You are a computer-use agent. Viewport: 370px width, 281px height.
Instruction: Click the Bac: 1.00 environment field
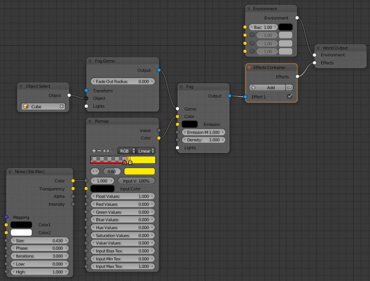[263, 27]
